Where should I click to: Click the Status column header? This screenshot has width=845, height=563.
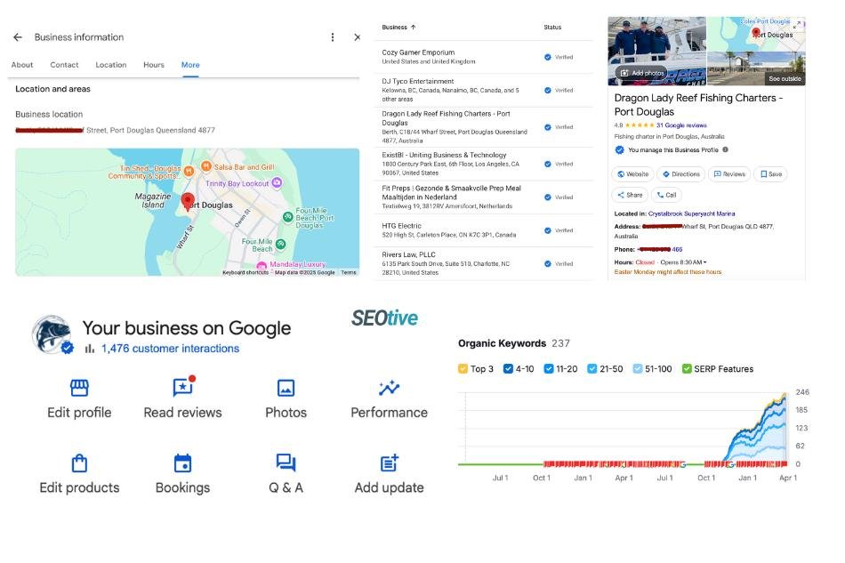[x=552, y=27]
